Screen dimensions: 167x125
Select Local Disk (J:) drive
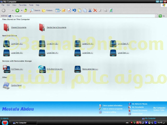click(x=120, y=53)
